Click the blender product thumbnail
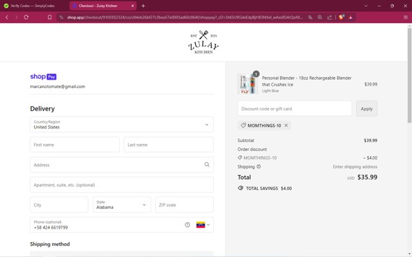 248,84
